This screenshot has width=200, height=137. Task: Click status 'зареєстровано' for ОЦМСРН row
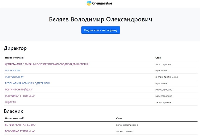[x=164, y=102]
